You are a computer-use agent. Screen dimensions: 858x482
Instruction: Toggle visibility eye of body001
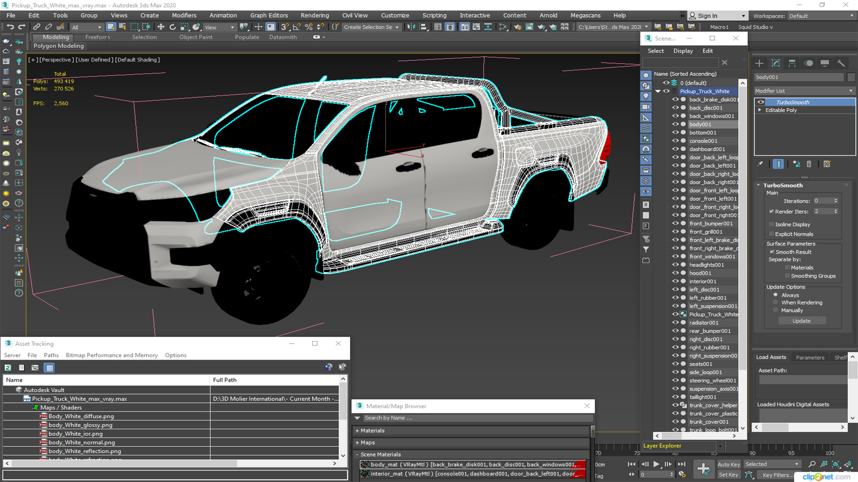point(675,125)
